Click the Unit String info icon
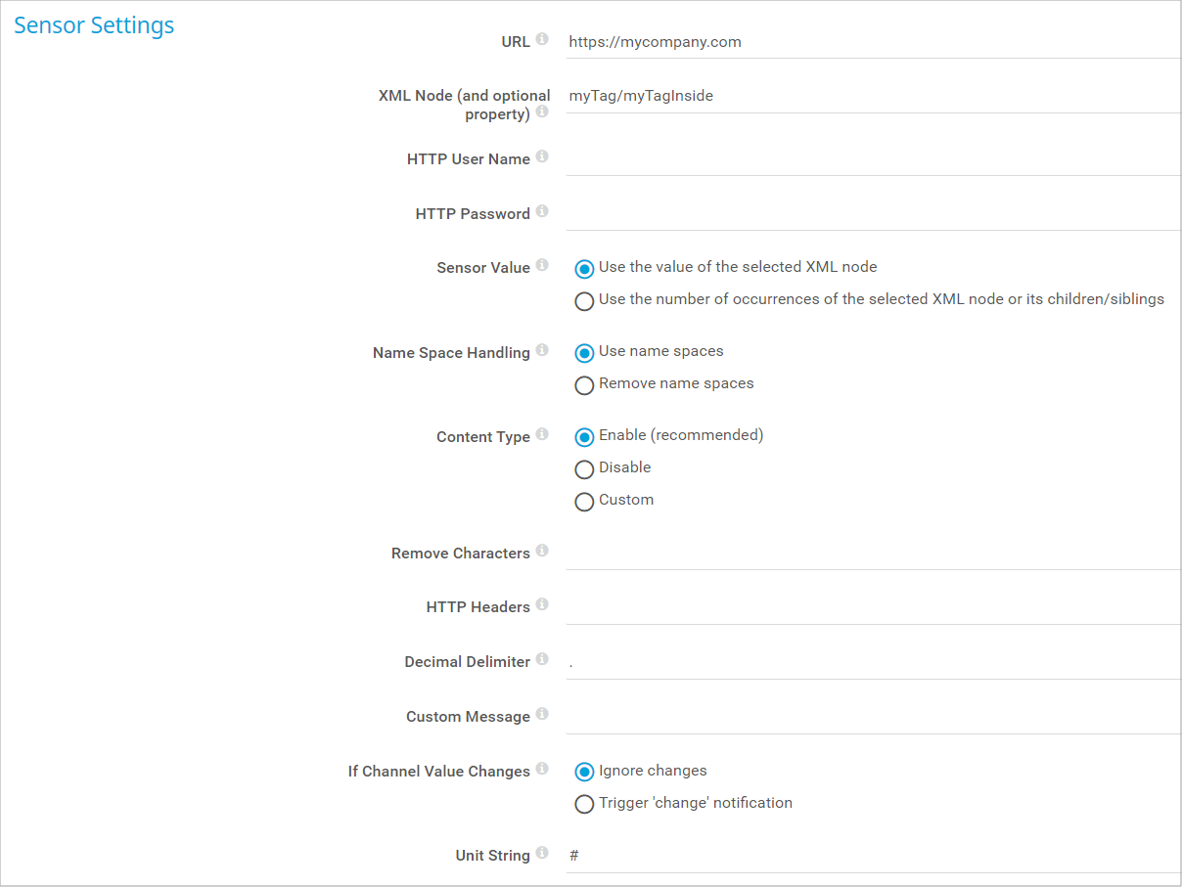 (x=542, y=854)
